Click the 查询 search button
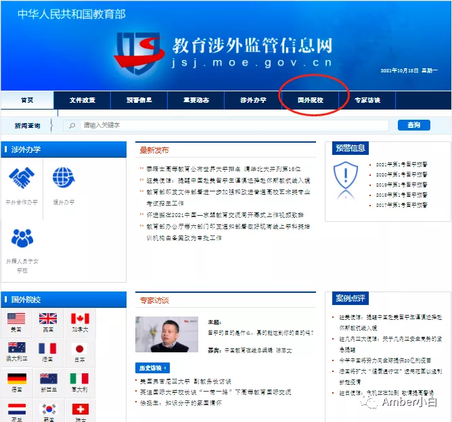Screen dimensions: 452x422 pyautogui.click(x=414, y=125)
